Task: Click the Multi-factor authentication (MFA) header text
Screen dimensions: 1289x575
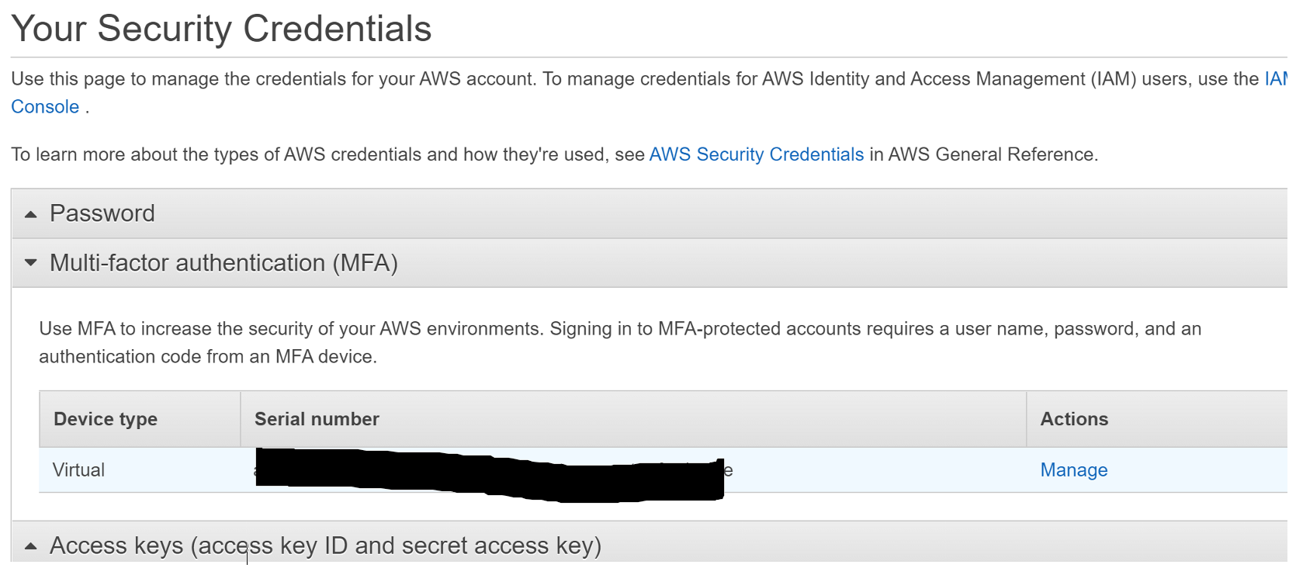Action: [223, 263]
